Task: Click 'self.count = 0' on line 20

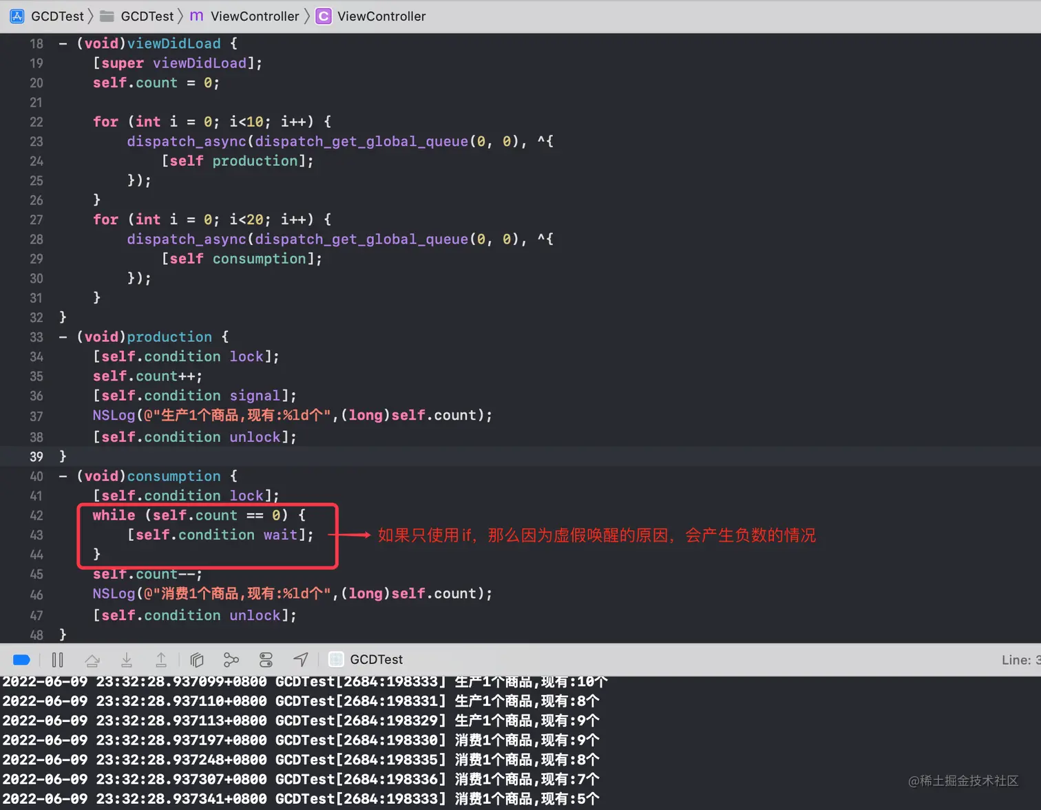Action: click(152, 83)
